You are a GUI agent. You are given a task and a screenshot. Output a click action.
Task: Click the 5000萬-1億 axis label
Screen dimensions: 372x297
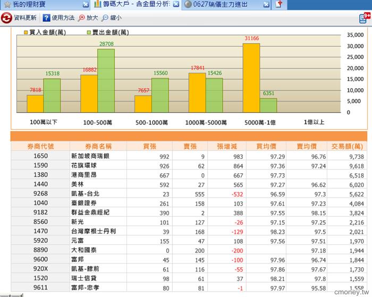[x=260, y=122]
